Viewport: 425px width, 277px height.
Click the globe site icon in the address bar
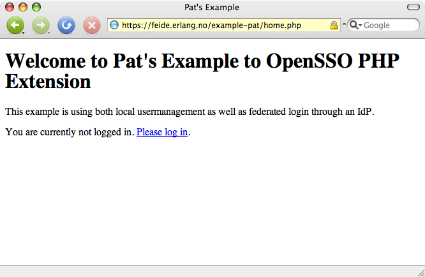tap(114, 25)
